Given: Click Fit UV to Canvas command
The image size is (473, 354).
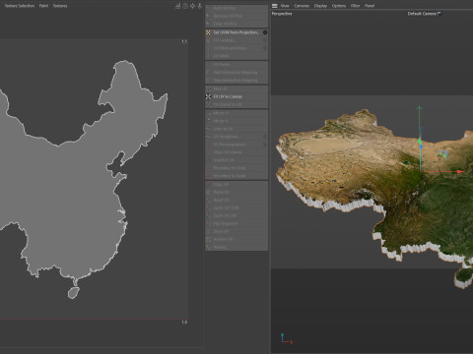Looking at the screenshot, I should (236, 96).
